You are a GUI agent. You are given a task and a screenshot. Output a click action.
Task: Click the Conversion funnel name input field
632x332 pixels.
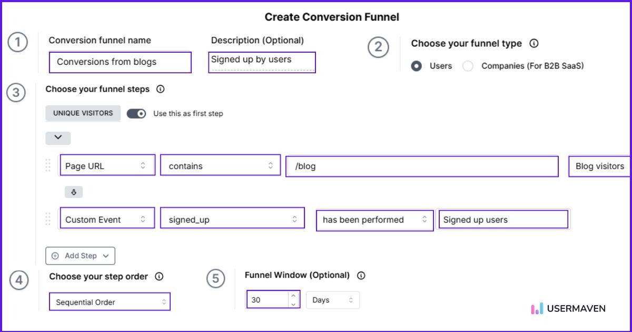pos(120,62)
